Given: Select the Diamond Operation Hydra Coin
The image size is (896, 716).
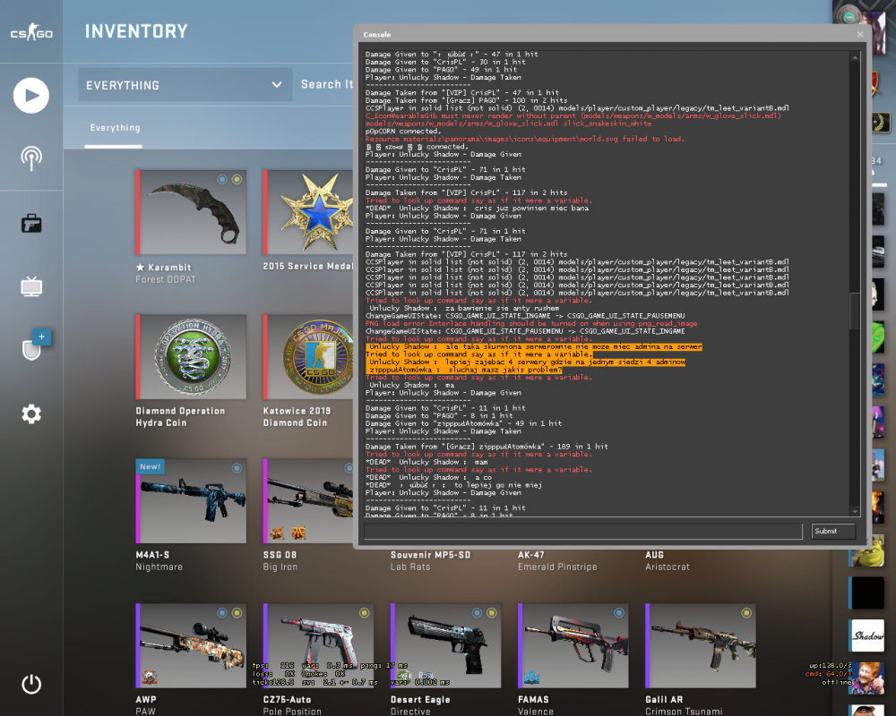Looking at the screenshot, I should pos(191,371).
